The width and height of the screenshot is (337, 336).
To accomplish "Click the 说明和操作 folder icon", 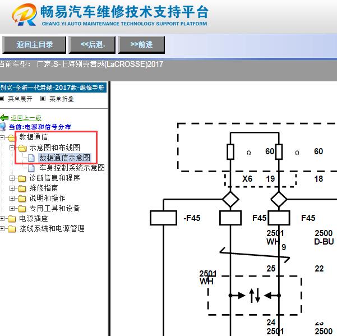I will (22, 199).
